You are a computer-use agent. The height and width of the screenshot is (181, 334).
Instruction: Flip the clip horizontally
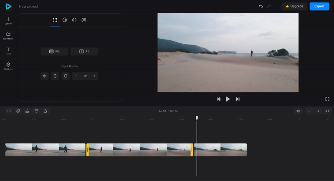tap(45, 76)
